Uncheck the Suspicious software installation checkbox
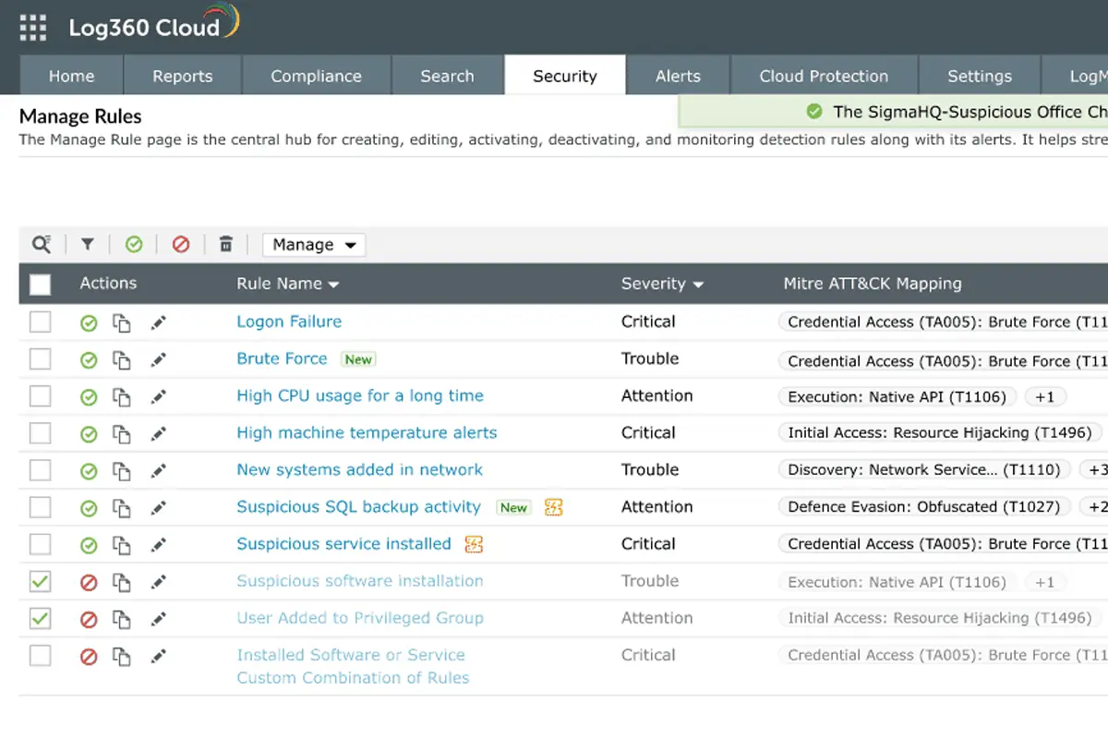Viewport: 1108px width, 739px height. [40, 581]
